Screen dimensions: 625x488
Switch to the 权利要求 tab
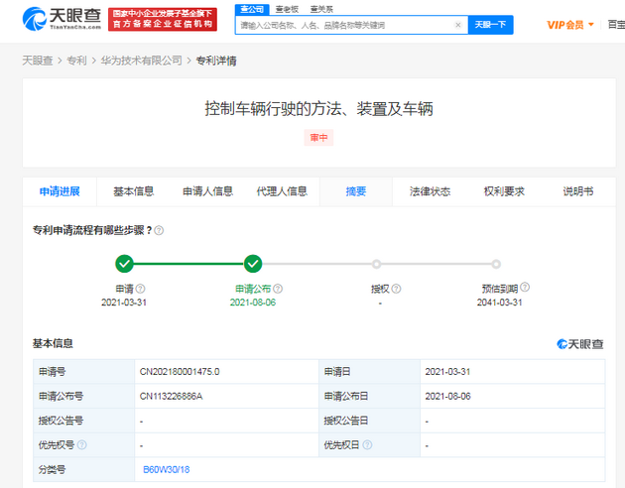504,191
